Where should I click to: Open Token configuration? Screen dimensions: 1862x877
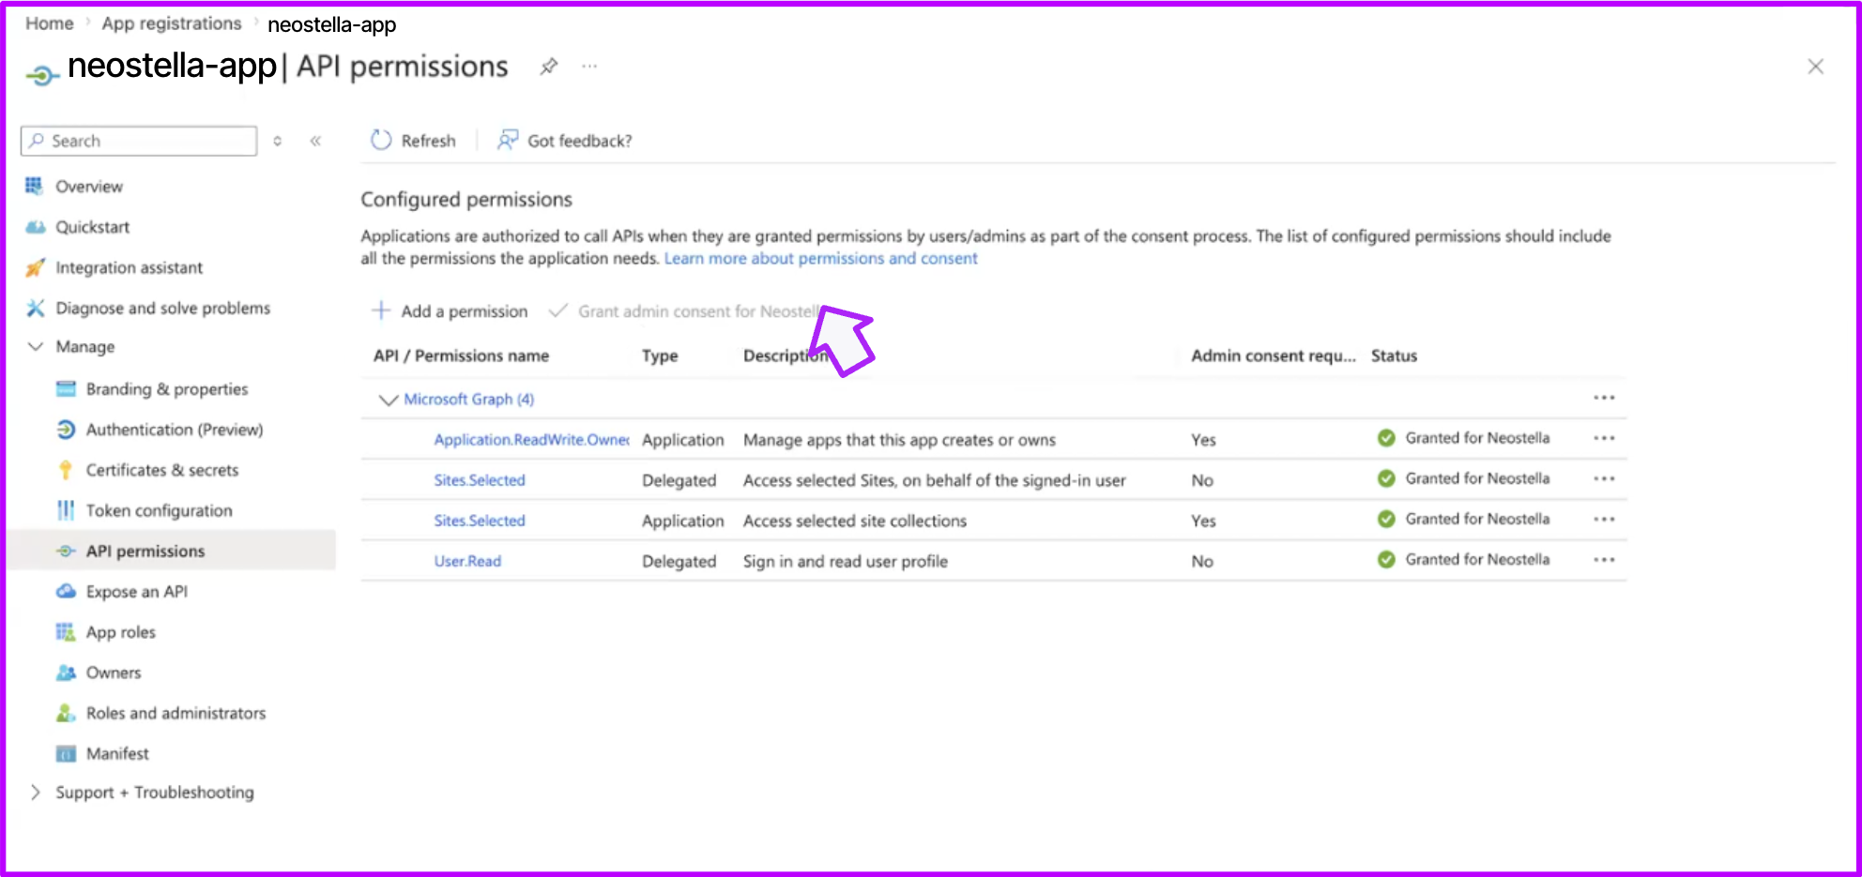(159, 510)
